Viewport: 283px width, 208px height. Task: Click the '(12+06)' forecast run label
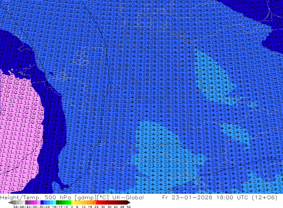click(x=265, y=197)
